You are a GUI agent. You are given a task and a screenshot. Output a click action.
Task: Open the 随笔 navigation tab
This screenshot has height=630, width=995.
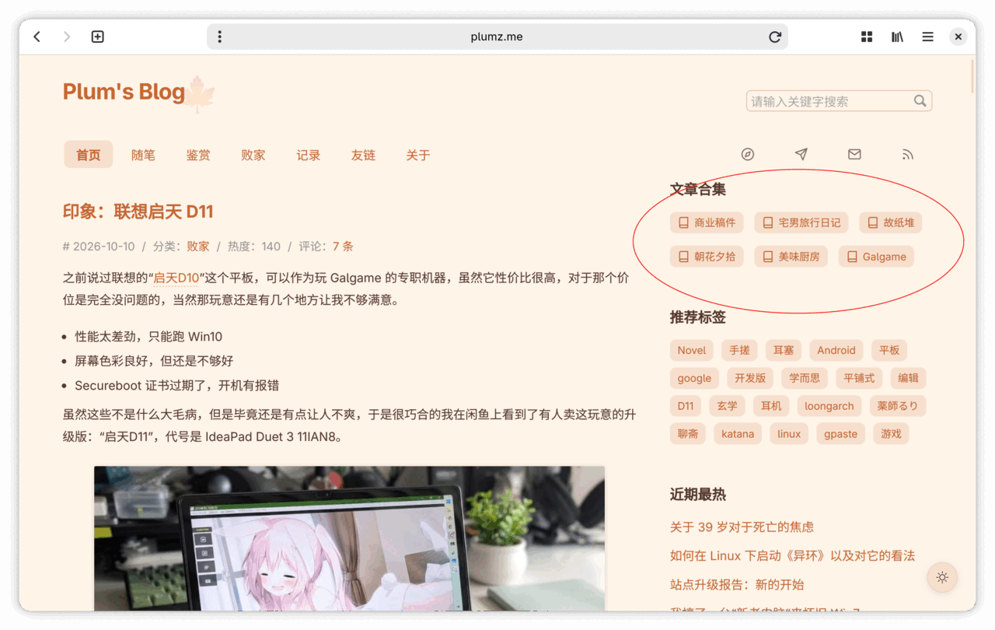[x=143, y=155]
